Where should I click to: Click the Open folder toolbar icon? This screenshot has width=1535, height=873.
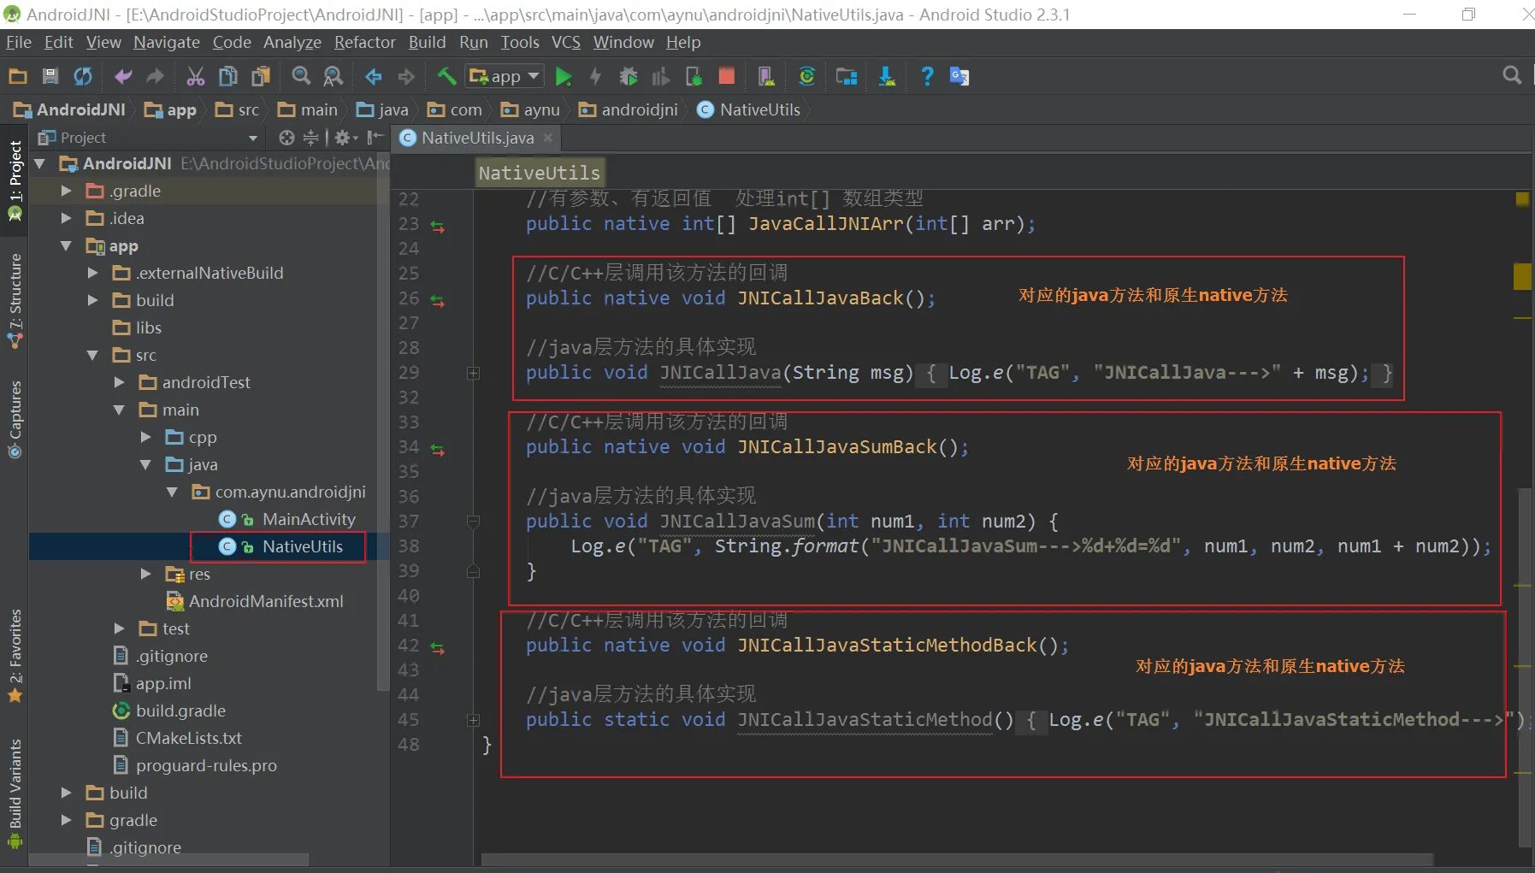(18, 76)
